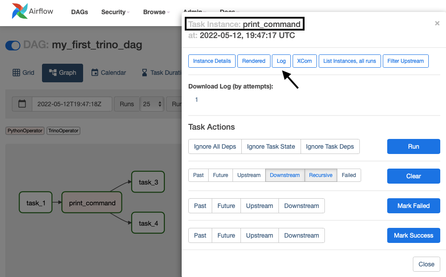446x277 pixels.
Task: Toggle the Recursive option in Clear row
Action: coord(320,175)
